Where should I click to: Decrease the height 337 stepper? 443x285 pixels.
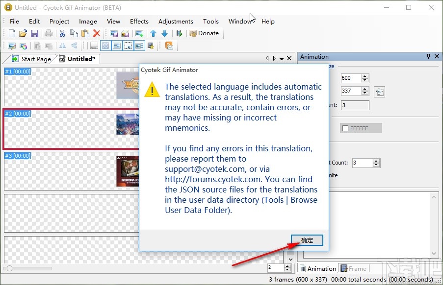365,93
